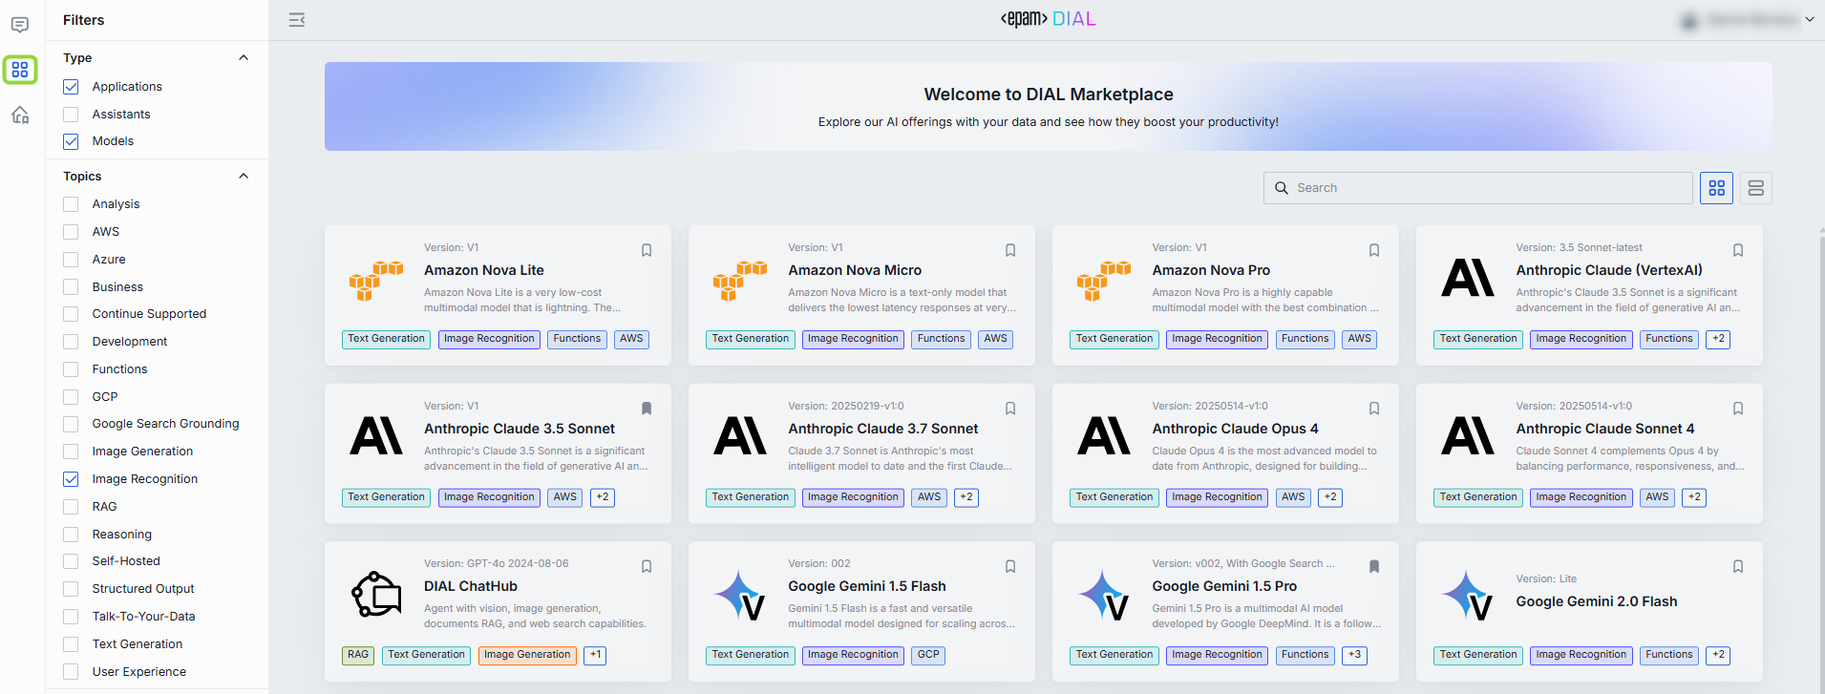This screenshot has height=694, width=1825.
Task: Enable the Self-Hosted topic filter
Action: [x=71, y=561]
